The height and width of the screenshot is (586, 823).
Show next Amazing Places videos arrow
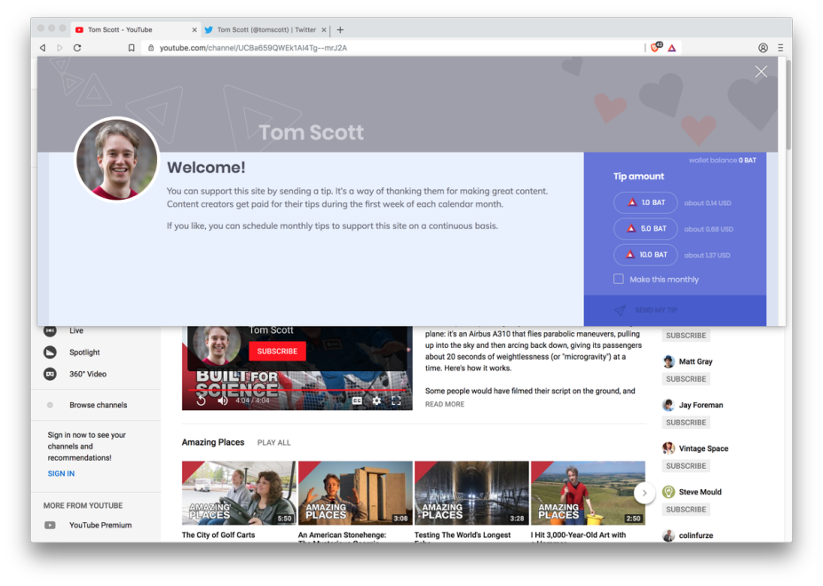pos(645,493)
